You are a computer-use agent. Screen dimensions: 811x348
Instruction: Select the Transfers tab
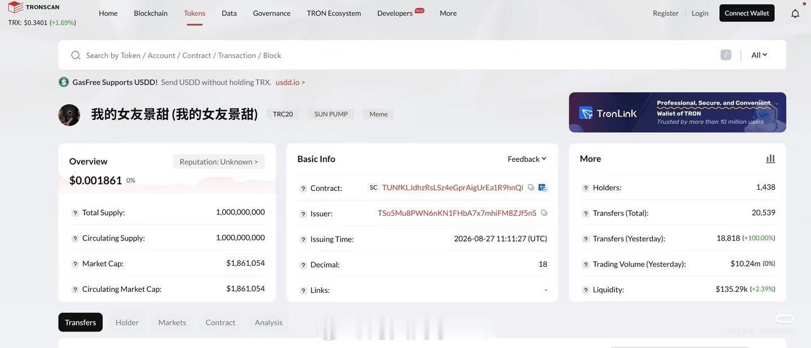coord(81,322)
